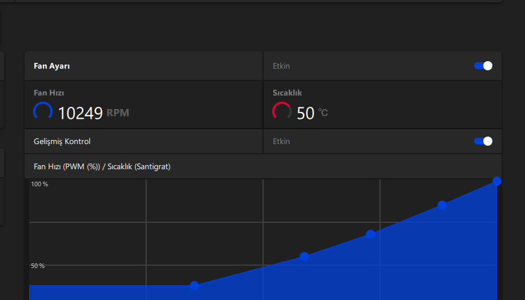Viewport: 525px width, 300px height.
Task: Select the middle curve point of five
Action: [371, 234]
